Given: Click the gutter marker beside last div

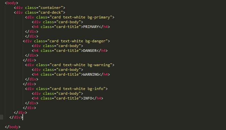Looking at the screenshot, I should (x=2, y=117).
